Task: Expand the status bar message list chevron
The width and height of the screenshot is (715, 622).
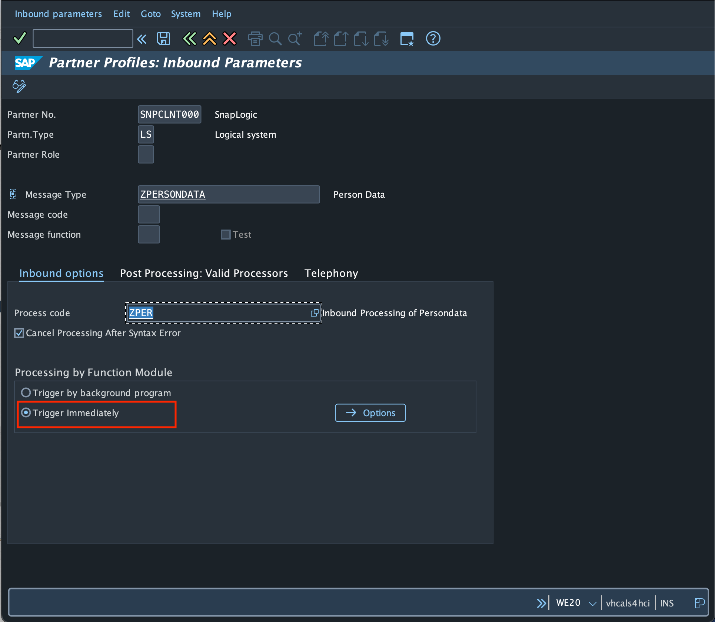Action: pos(542,603)
